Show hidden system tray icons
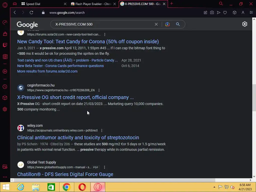 pyautogui.click(x=214, y=187)
